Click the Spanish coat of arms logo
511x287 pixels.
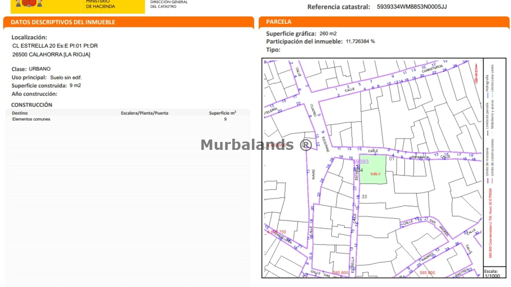pos(29,4)
